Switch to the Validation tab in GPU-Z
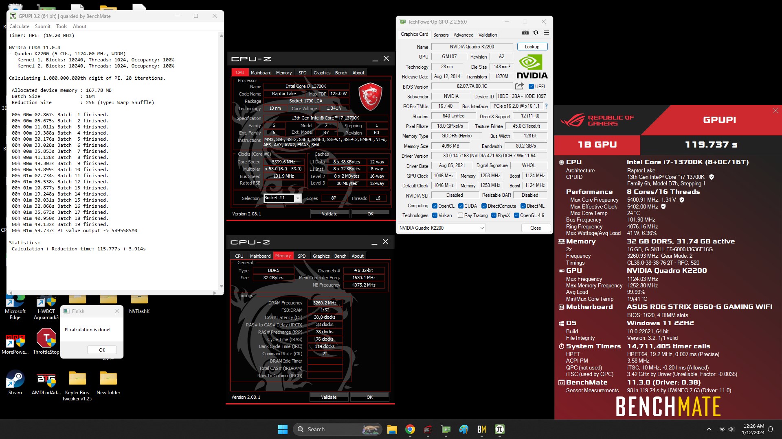The width and height of the screenshot is (782, 439). pos(488,35)
